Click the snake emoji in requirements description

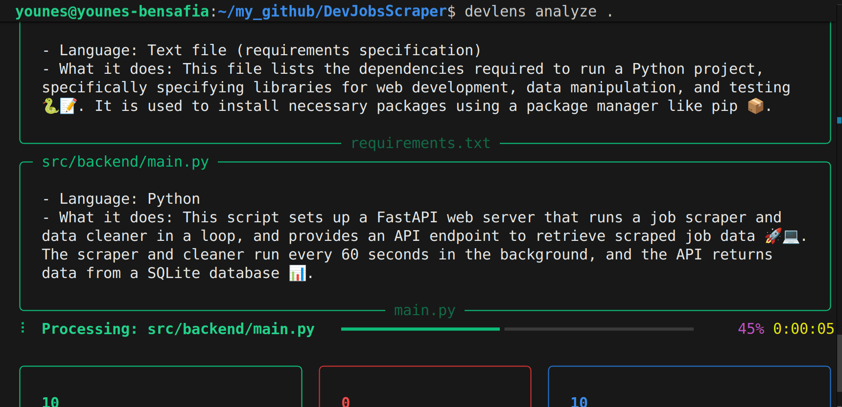click(x=50, y=106)
